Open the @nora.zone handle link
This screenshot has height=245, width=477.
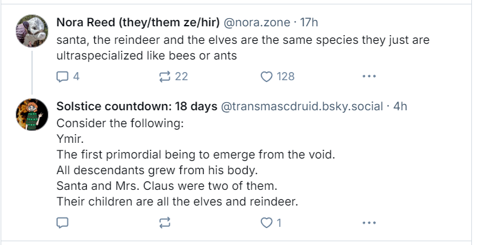(x=257, y=23)
